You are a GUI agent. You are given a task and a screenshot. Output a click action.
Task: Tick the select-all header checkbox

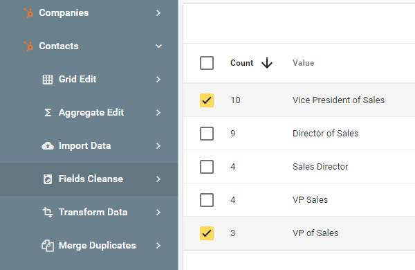click(207, 63)
